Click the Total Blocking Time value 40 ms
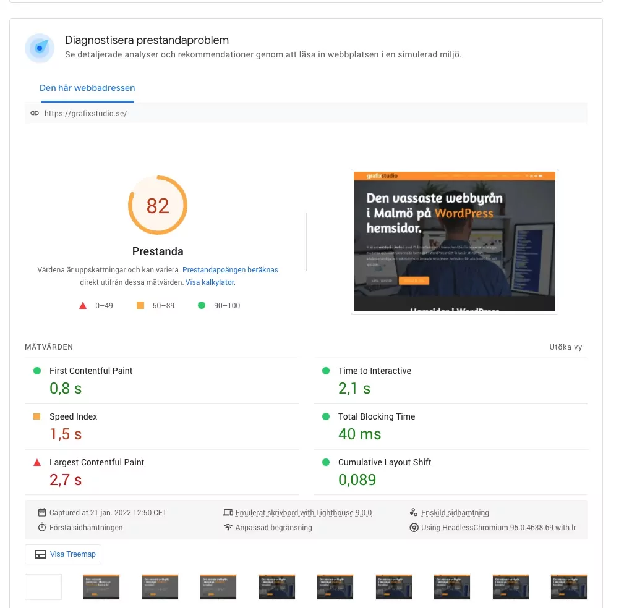The width and height of the screenshot is (624, 608). click(360, 434)
